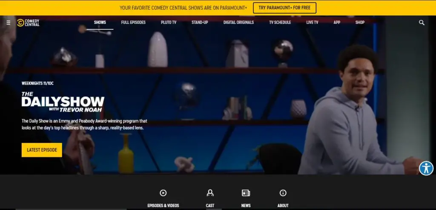Open the Shop link in nav
Viewport: 436px width, 210px height.
tap(360, 23)
